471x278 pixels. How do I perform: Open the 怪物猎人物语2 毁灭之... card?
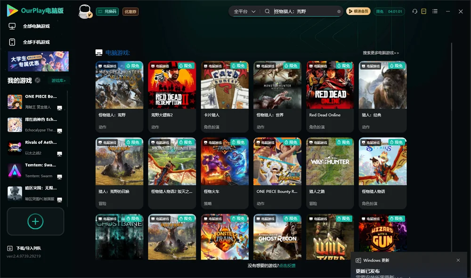coord(172,173)
